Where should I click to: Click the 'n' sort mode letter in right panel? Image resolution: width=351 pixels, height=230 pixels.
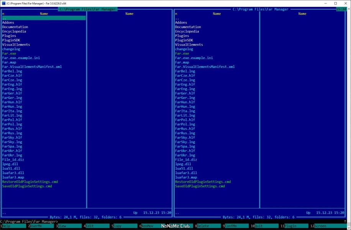click(176, 14)
